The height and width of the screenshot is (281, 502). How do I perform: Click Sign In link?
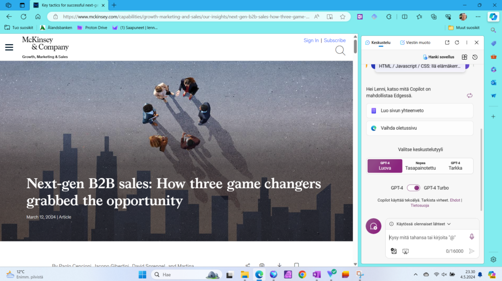pyautogui.click(x=311, y=40)
